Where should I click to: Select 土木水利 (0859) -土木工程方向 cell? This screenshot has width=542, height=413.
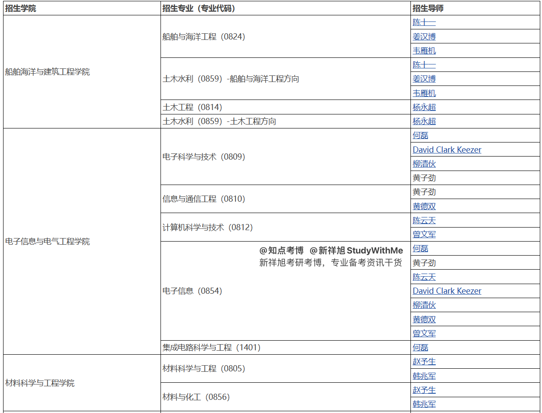pyautogui.click(x=285, y=121)
